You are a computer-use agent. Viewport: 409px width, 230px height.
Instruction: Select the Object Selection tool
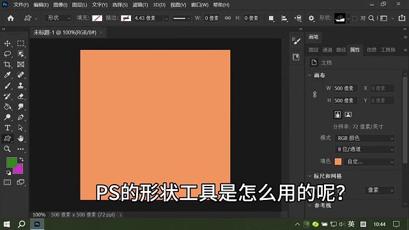[x=20, y=54]
